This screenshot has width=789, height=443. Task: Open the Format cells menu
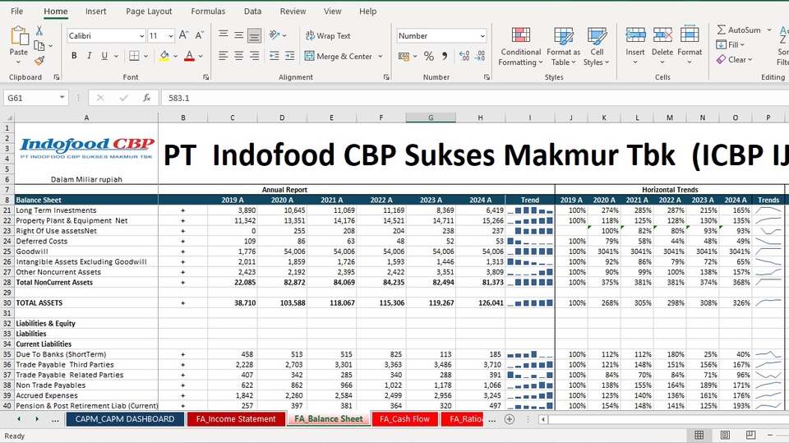[690, 46]
